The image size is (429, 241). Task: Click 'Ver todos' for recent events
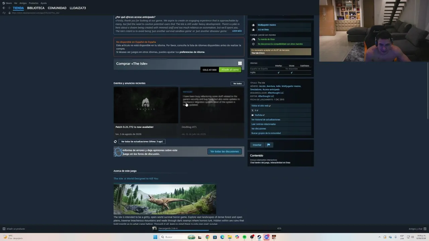tap(237, 83)
